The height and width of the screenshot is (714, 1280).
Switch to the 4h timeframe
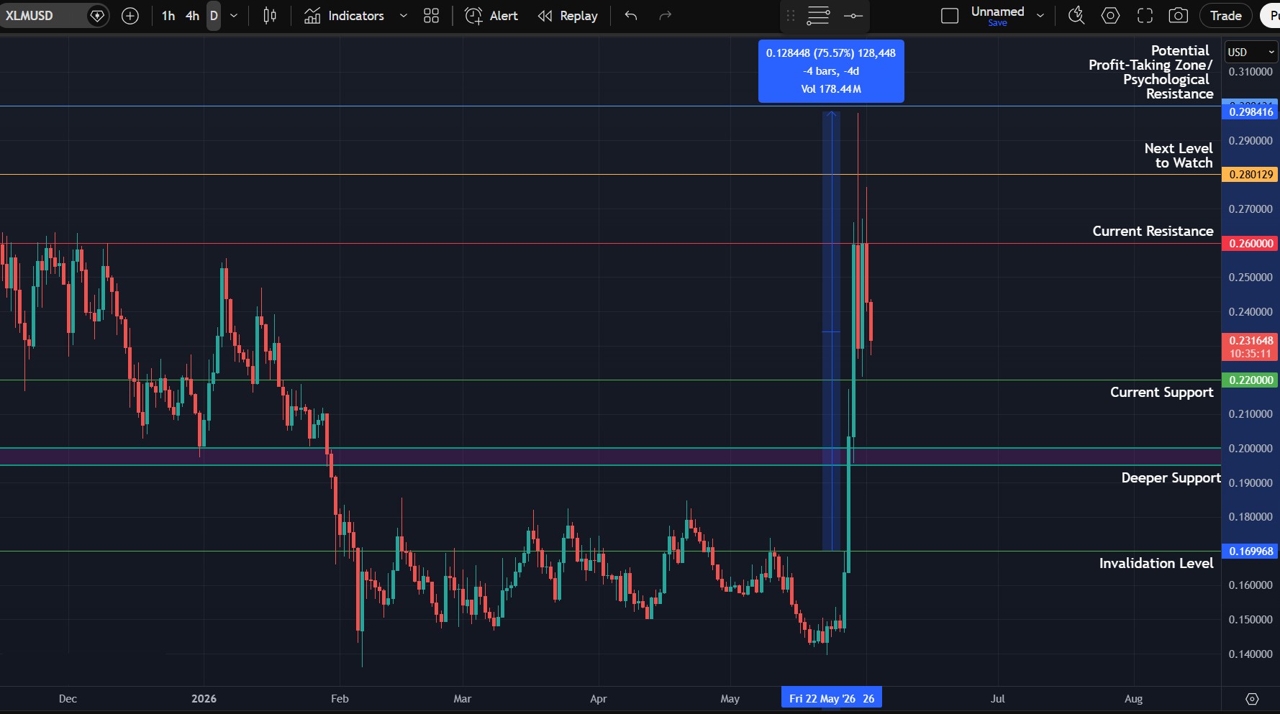(x=192, y=16)
